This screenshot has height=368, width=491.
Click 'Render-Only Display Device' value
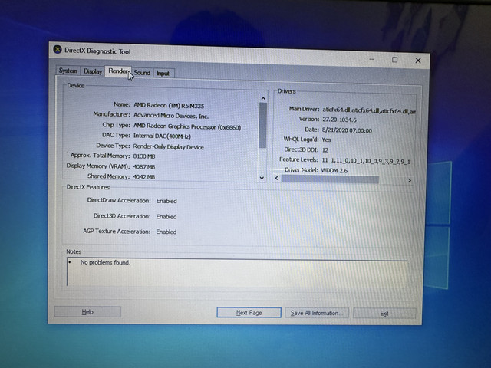[168, 146]
